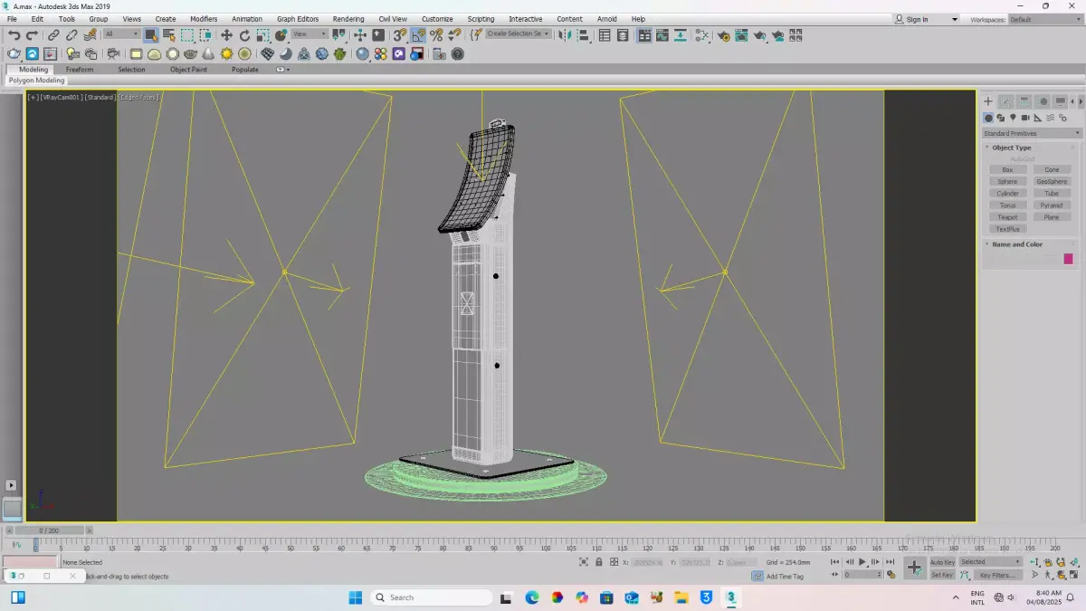The height and width of the screenshot is (611, 1086).
Task: Open the Select by Name list
Action: pos(169,35)
